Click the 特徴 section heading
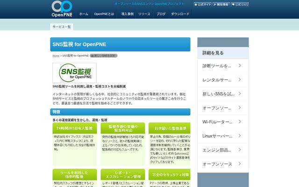 coord(121,112)
